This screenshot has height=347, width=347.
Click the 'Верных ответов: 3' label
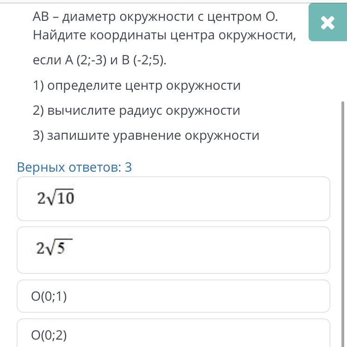point(74,167)
